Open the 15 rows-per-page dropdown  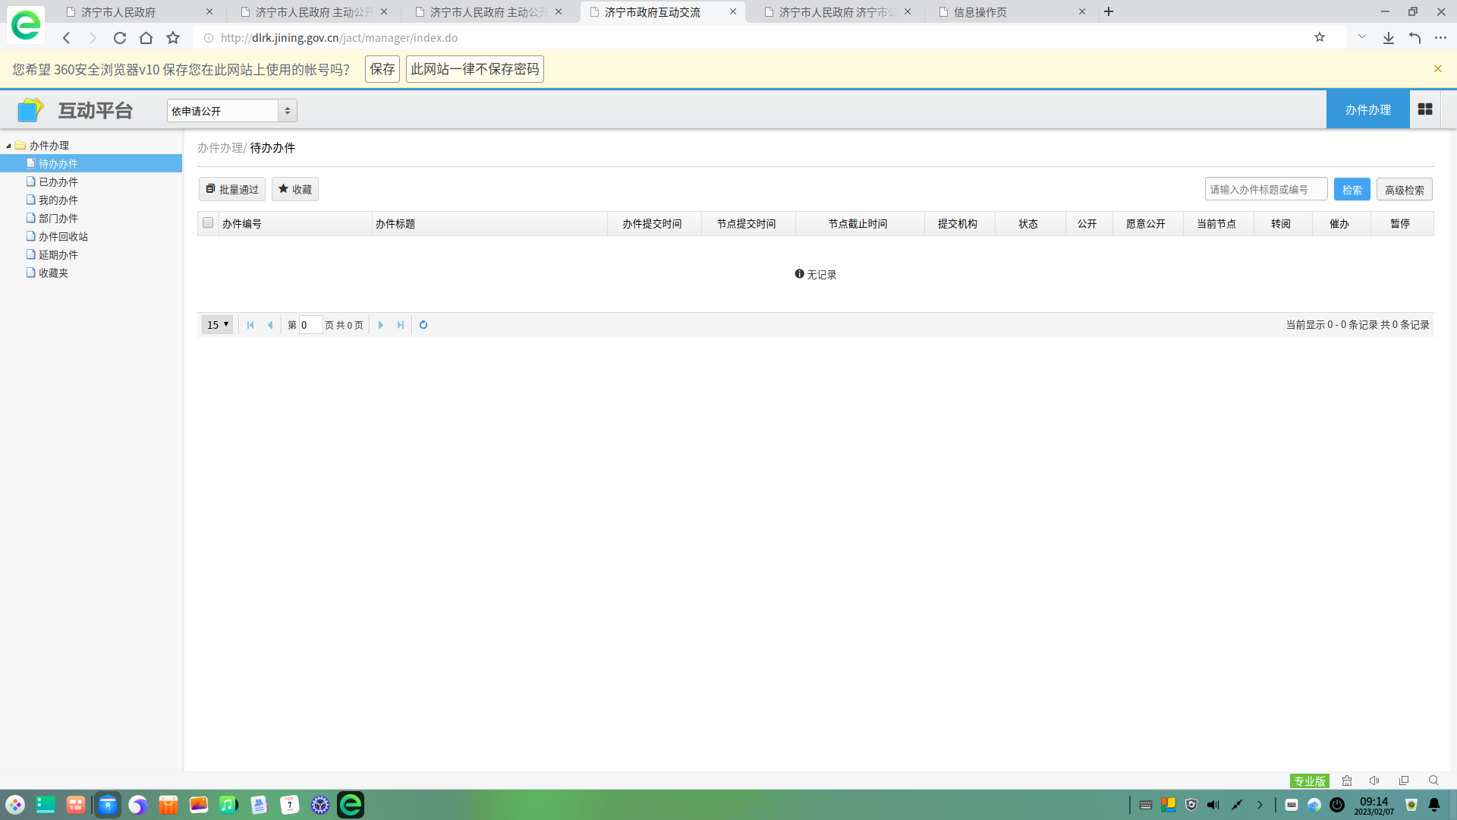[x=217, y=325]
